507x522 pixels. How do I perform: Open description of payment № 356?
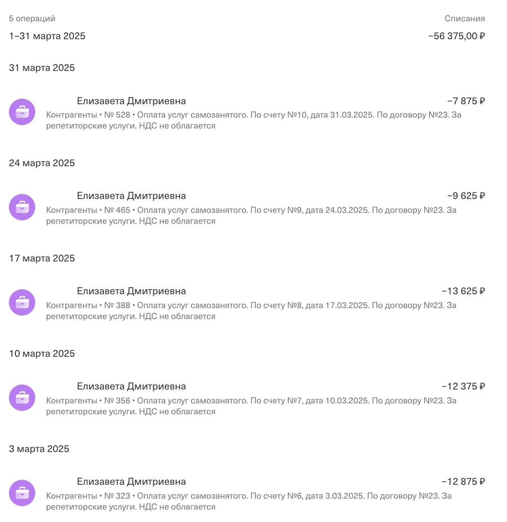(x=252, y=406)
